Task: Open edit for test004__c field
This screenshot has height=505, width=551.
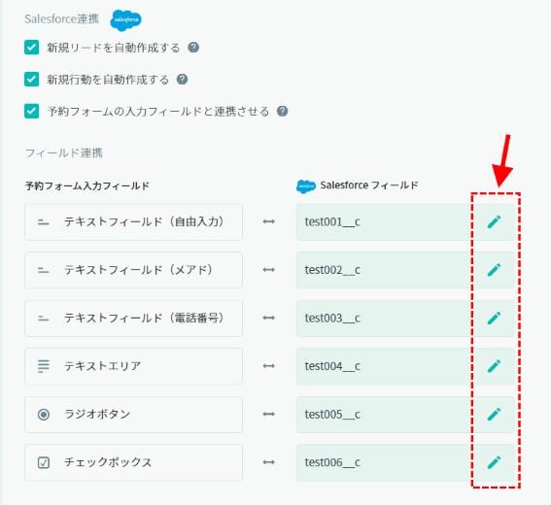Action: pos(494,366)
